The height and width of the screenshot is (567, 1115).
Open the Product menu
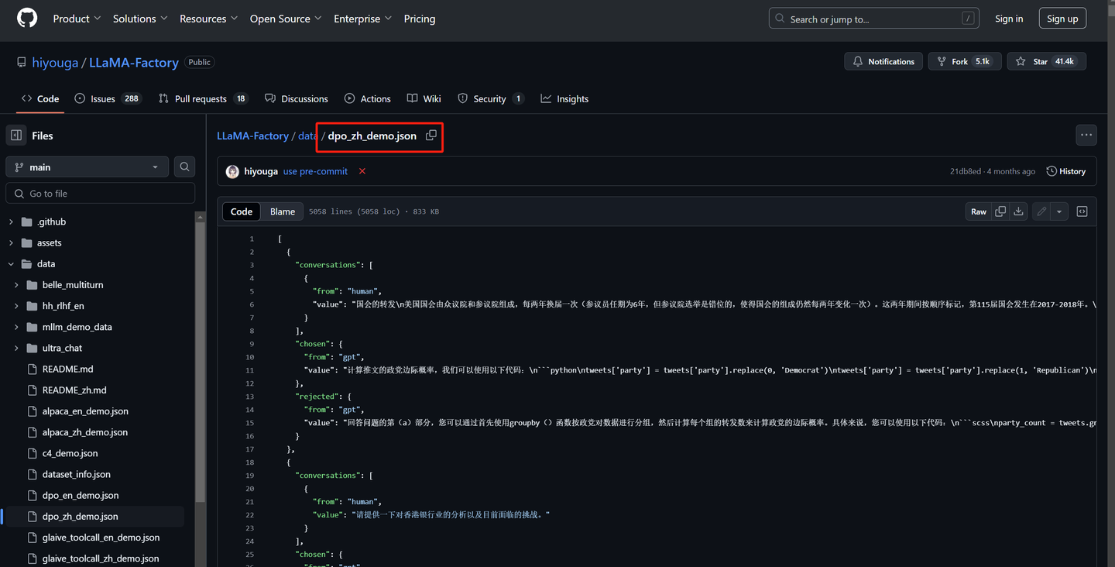77,19
